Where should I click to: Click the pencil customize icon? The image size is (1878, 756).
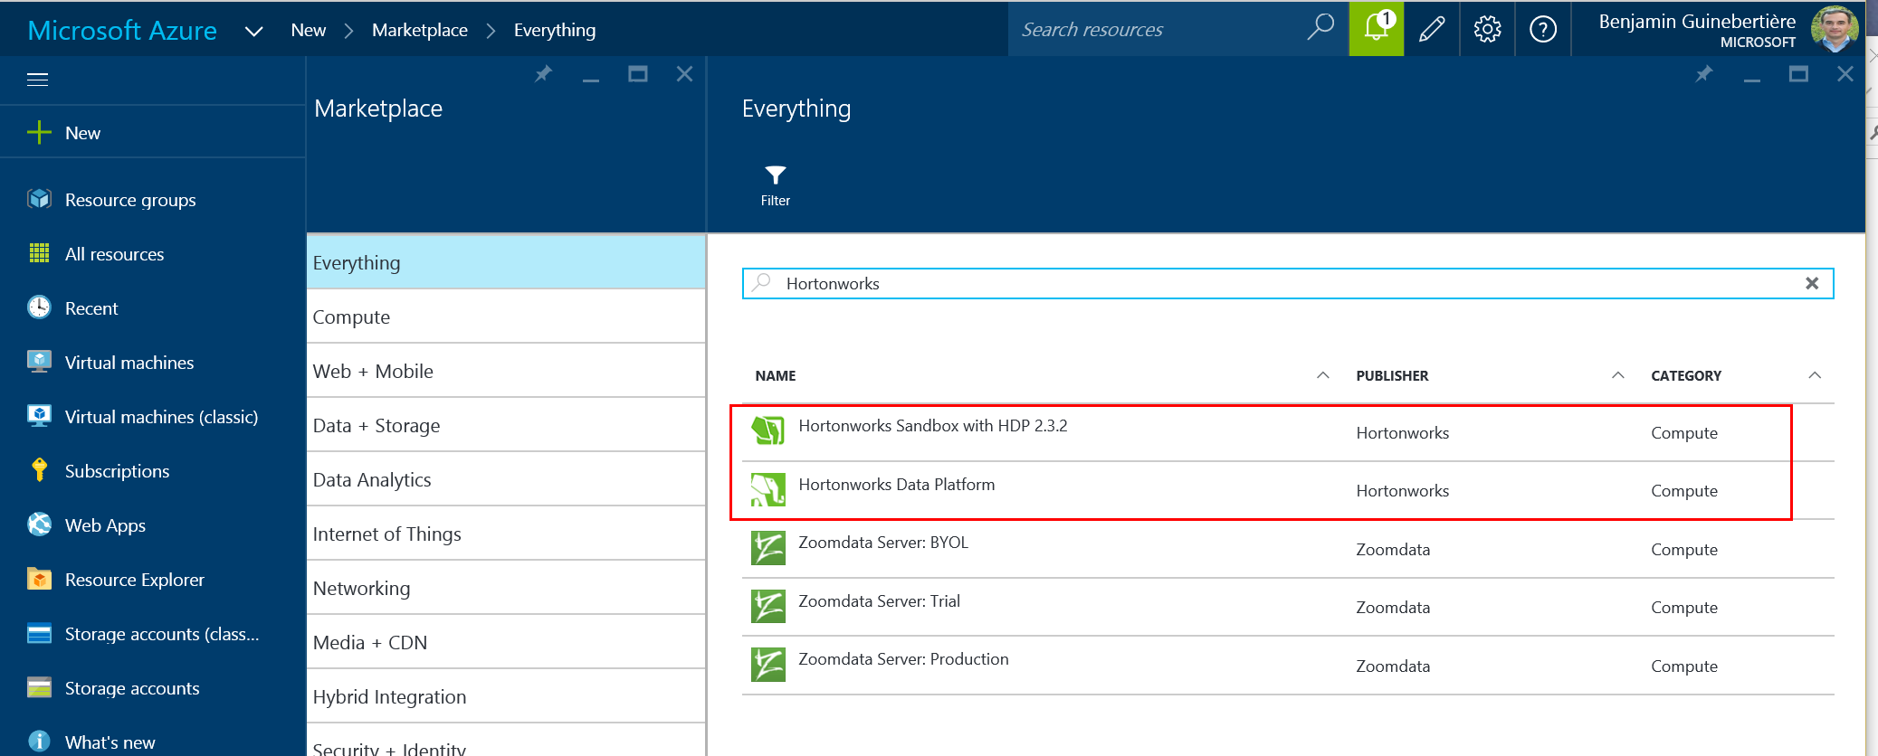(1432, 29)
